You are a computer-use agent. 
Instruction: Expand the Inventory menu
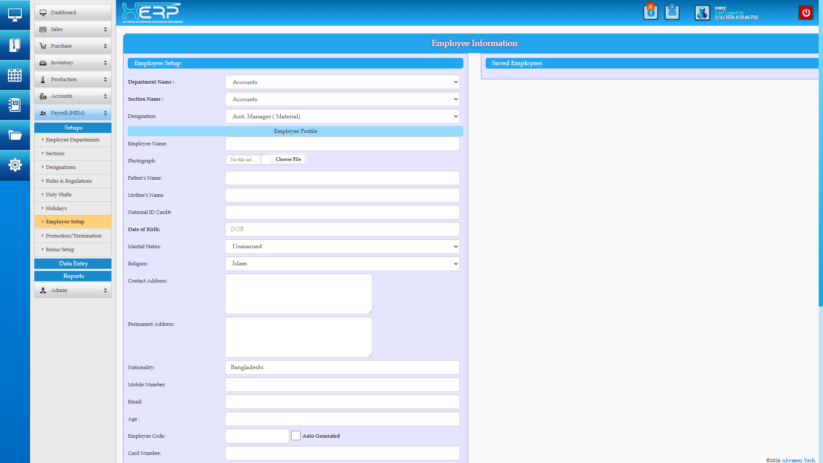pos(73,63)
